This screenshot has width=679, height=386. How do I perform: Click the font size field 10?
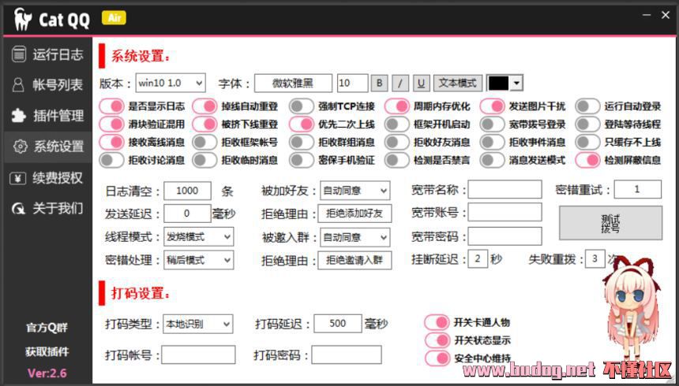(352, 83)
